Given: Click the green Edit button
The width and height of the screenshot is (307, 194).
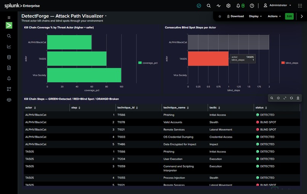Looking at the screenshot, I should tap(289, 16).
